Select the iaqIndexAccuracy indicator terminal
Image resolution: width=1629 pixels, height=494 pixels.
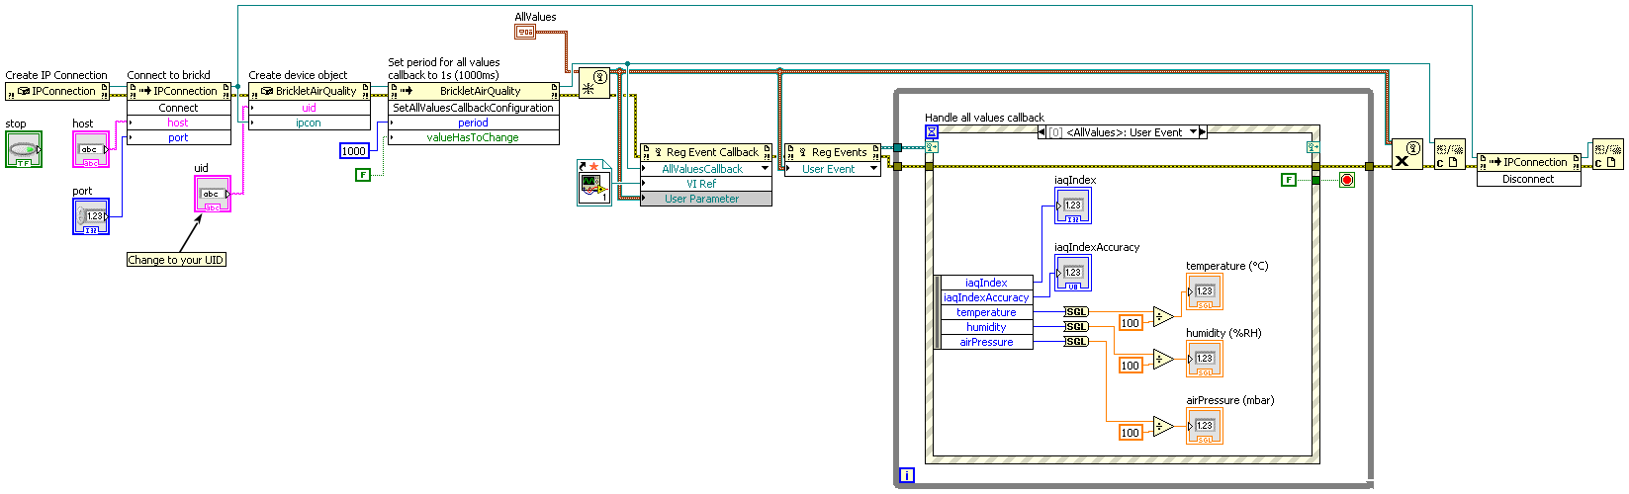point(1073,273)
